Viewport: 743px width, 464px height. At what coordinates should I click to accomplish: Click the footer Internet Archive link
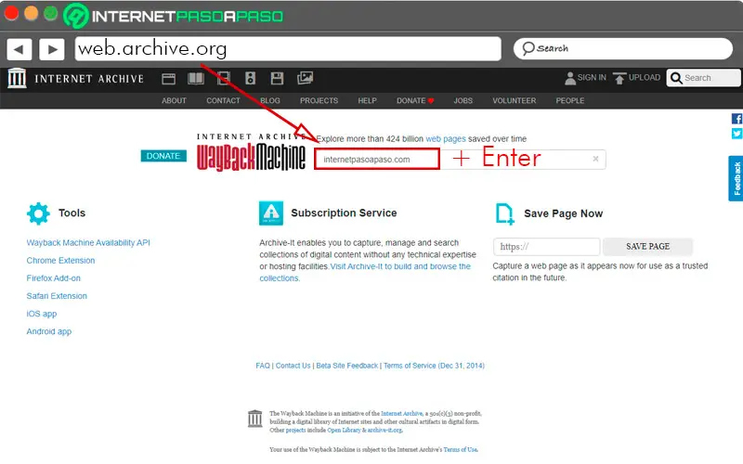click(x=402, y=413)
